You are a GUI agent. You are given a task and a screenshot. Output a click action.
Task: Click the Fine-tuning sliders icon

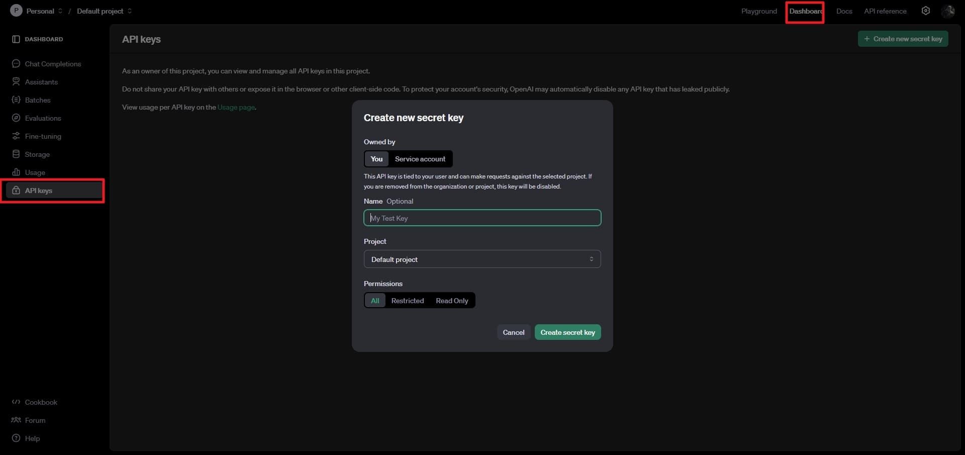click(x=16, y=136)
